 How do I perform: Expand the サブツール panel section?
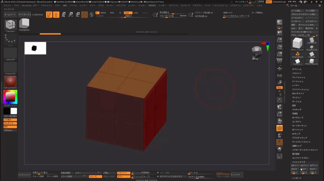tap(297, 69)
